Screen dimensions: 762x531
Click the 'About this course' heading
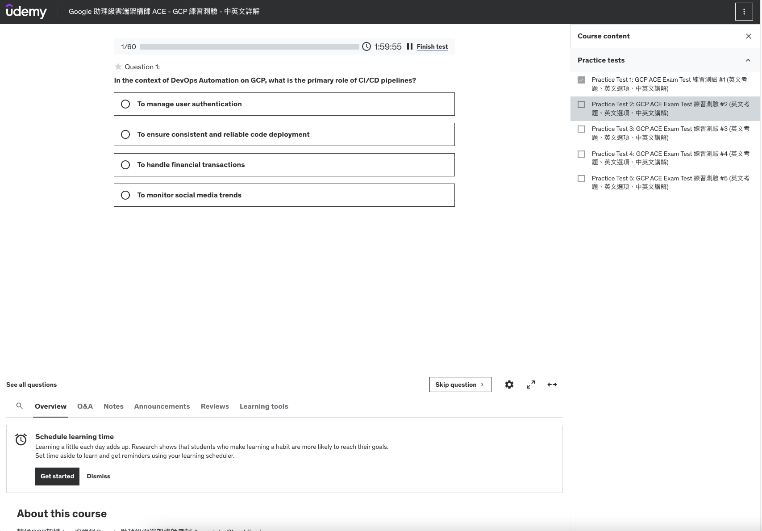coord(62,514)
